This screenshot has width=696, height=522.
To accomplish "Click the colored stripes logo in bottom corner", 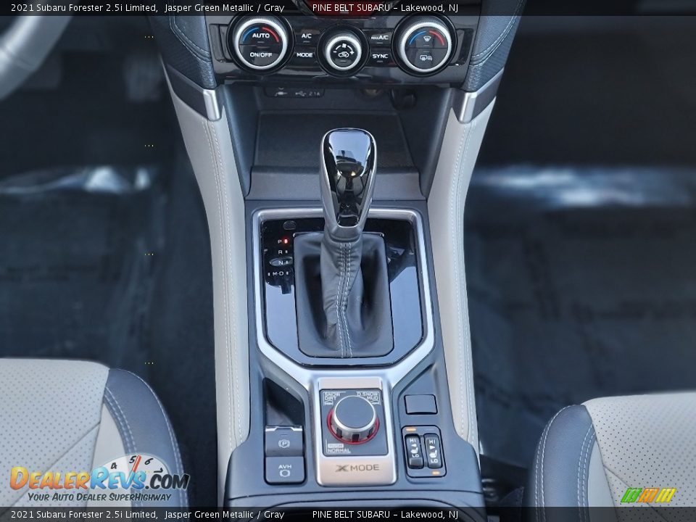I will click(x=647, y=495).
